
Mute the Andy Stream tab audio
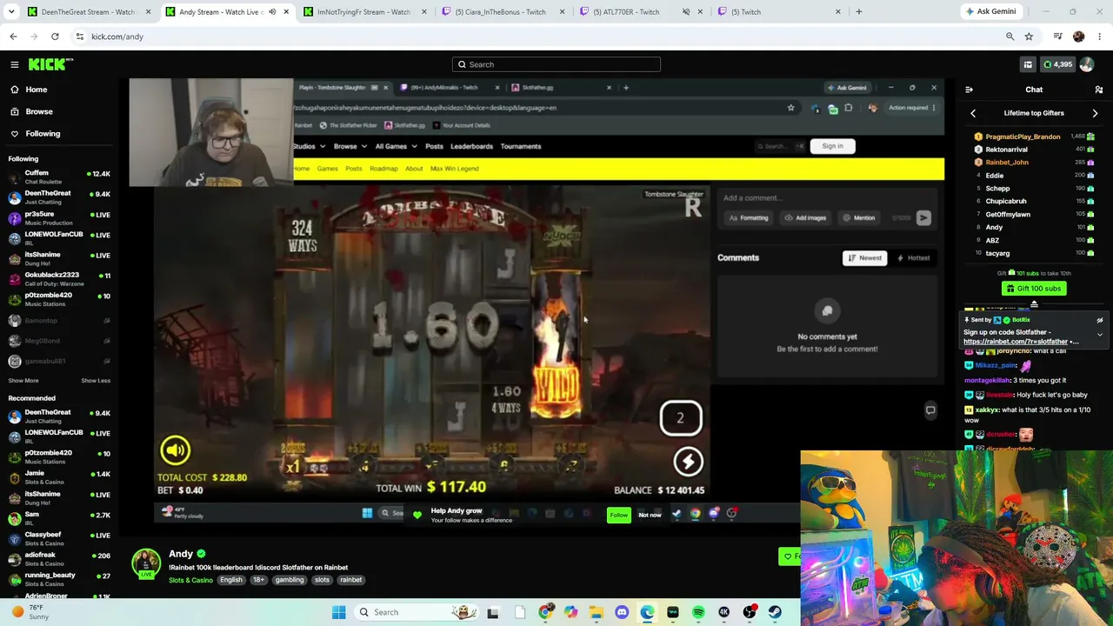point(272,12)
